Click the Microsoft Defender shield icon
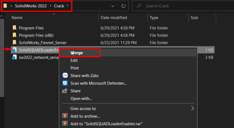Screen dimensions: 234x128 tap(65, 83)
